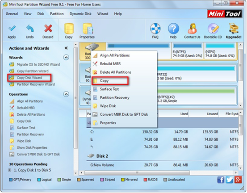
Task: Open the Bootable CD tool
Action: point(213,31)
